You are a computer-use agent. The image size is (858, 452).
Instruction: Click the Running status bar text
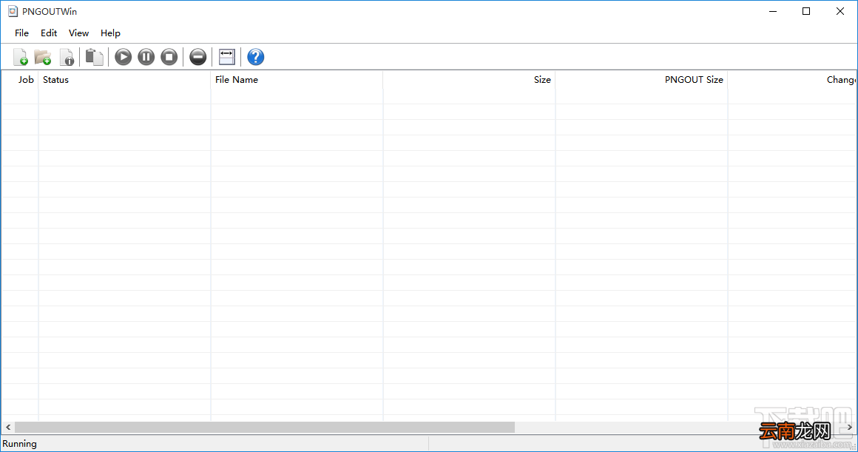tap(20, 444)
